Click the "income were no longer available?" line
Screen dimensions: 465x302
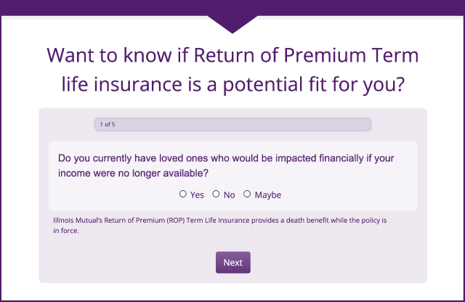[x=133, y=173]
